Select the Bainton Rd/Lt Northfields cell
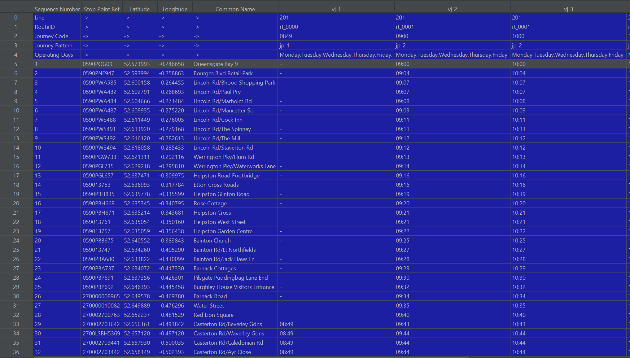 point(235,250)
